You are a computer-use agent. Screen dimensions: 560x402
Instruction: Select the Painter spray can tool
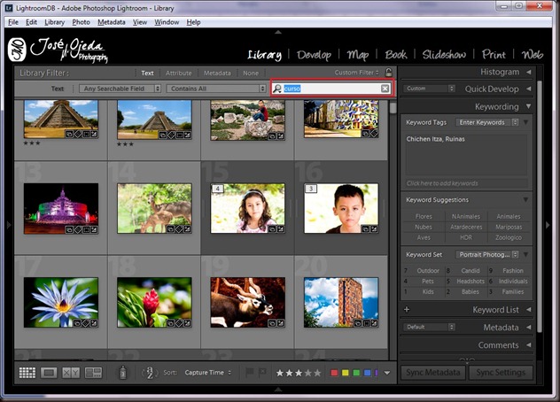[x=122, y=373]
